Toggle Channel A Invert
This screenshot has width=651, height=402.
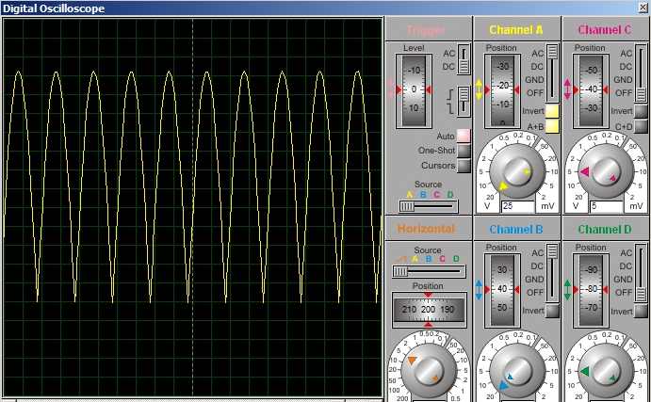pyautogui.click(x=552, y=111)
